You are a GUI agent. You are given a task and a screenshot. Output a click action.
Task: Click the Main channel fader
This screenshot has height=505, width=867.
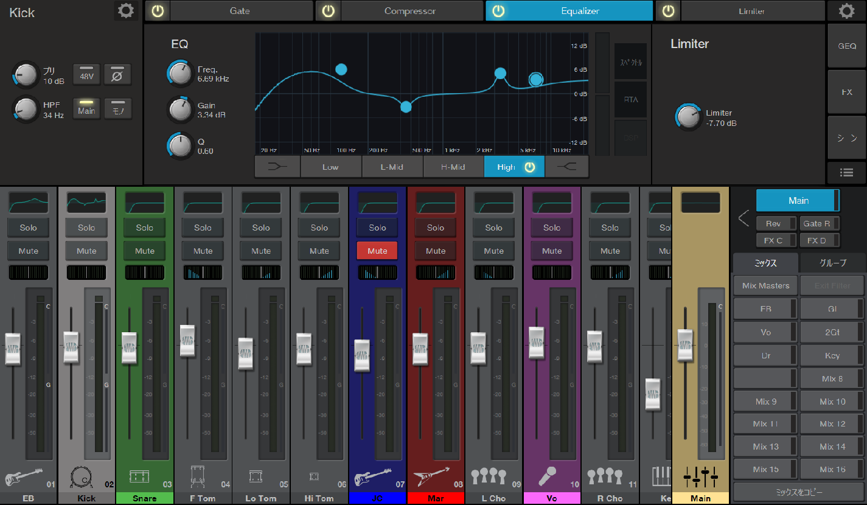tap(685, 344)
